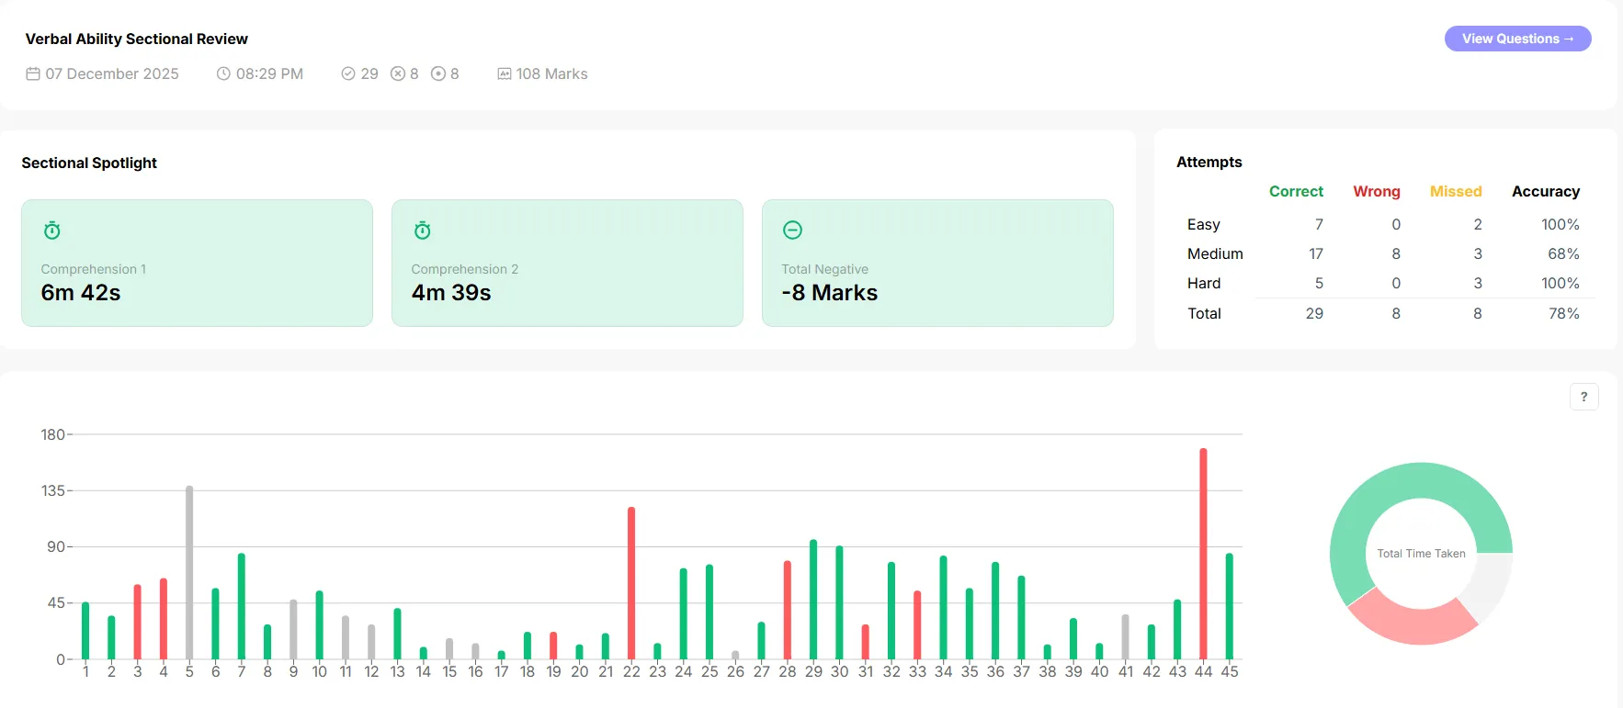Click the gray bar for question 41
Screen dimensions: 1623x708
pos(1125,637)
